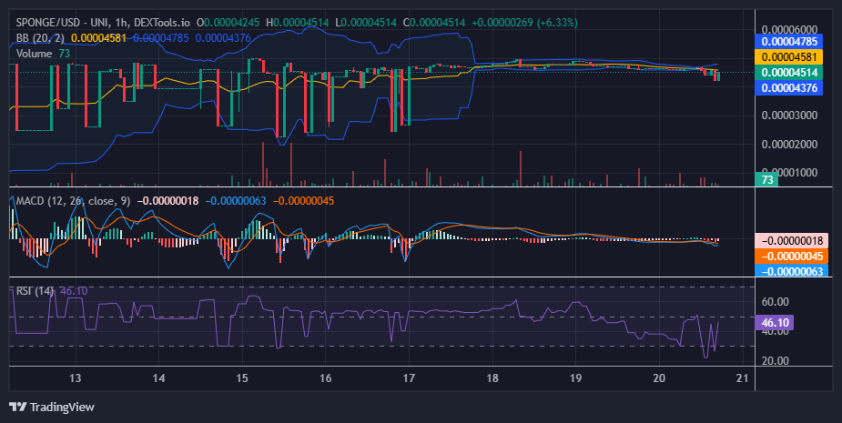The image size is (842, 423).
Task: Click the green current price tag 0.00004514
Action: (789, 73)
